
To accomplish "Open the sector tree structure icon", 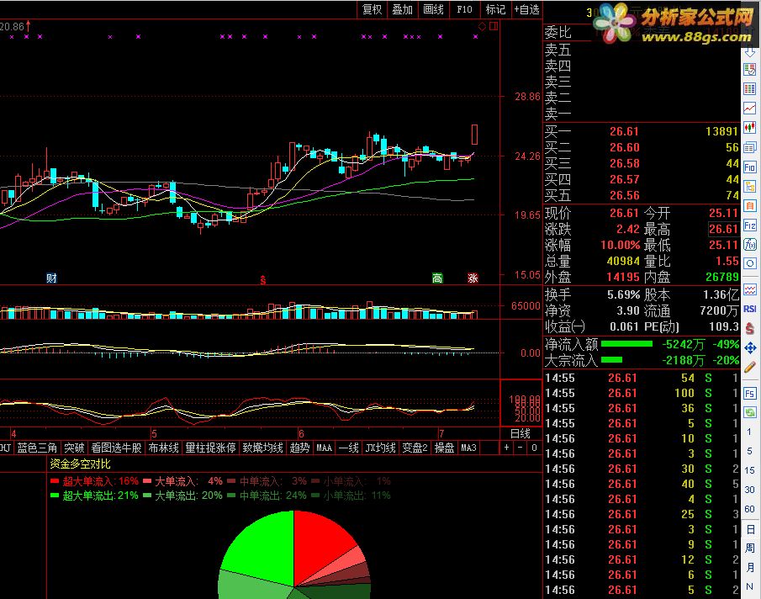I will click(750, 187).
